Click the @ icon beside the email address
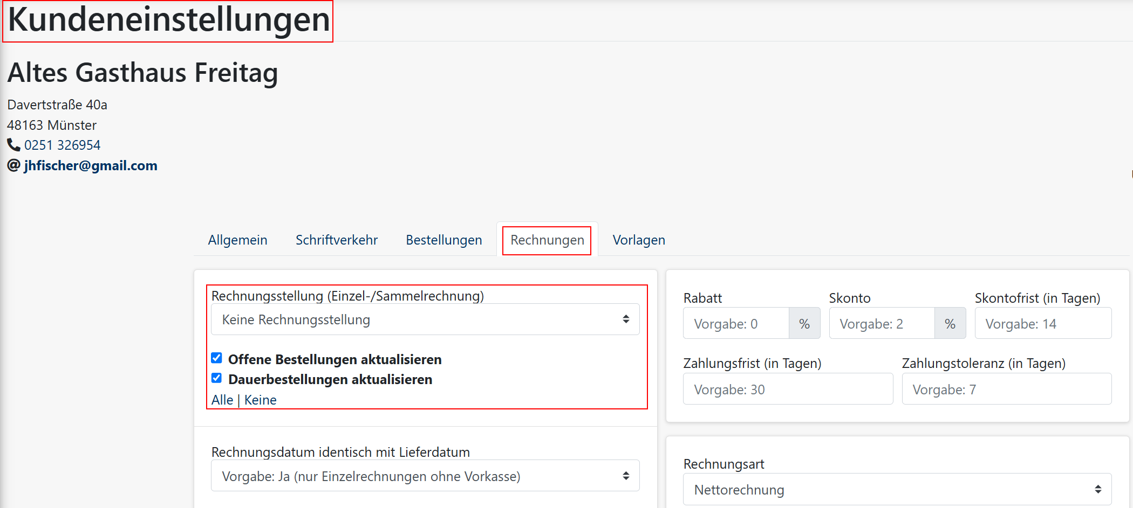 click(13, 165)
